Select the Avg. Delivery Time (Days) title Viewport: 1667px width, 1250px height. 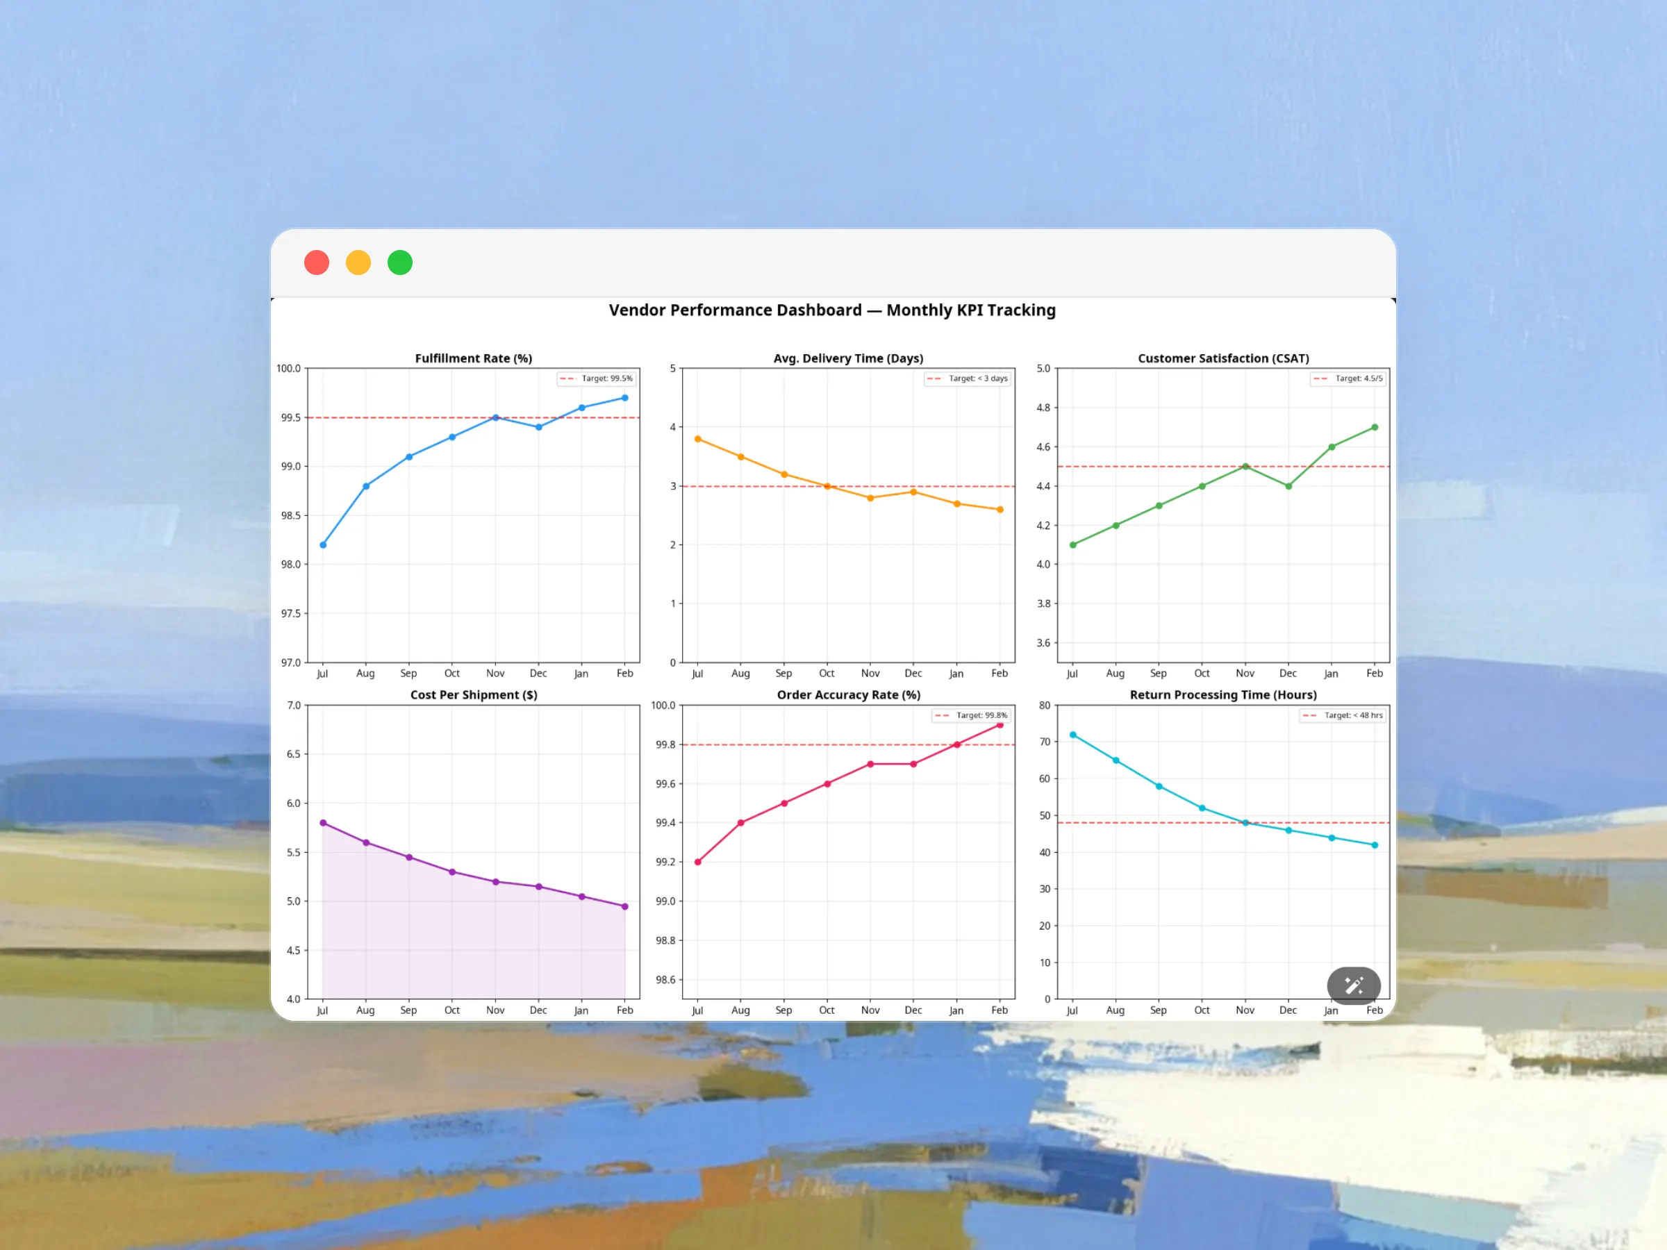pos(848,358)
